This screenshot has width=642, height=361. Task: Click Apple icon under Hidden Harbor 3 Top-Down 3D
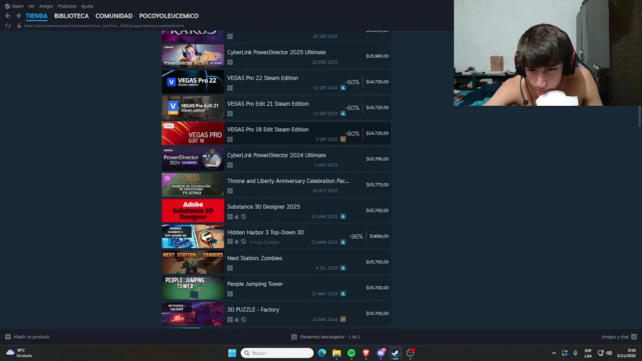(237, 242)
